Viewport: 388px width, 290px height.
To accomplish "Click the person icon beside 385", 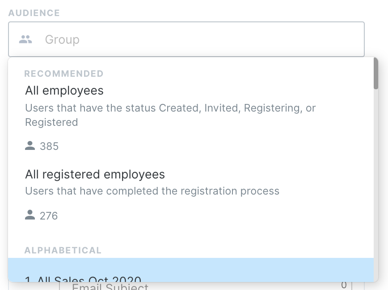I will pos(30,145).
